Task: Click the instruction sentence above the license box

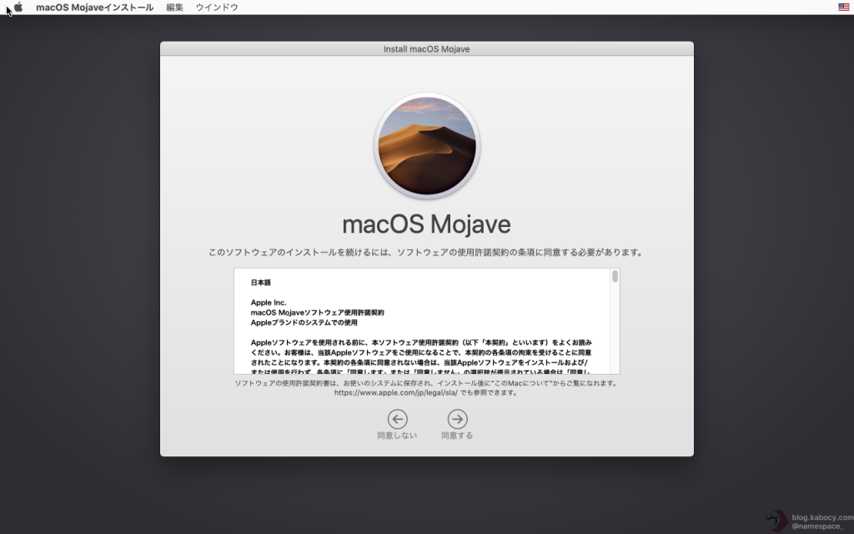Action: 426,252
